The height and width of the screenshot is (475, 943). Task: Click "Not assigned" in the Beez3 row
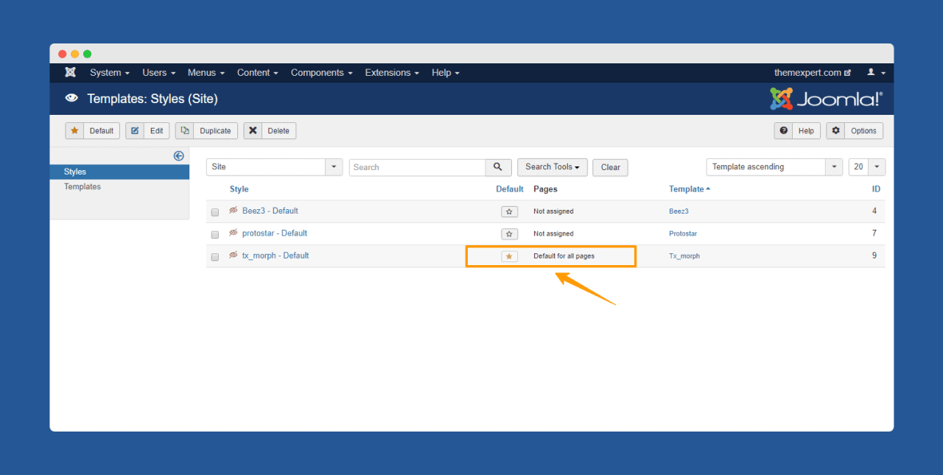553,211
